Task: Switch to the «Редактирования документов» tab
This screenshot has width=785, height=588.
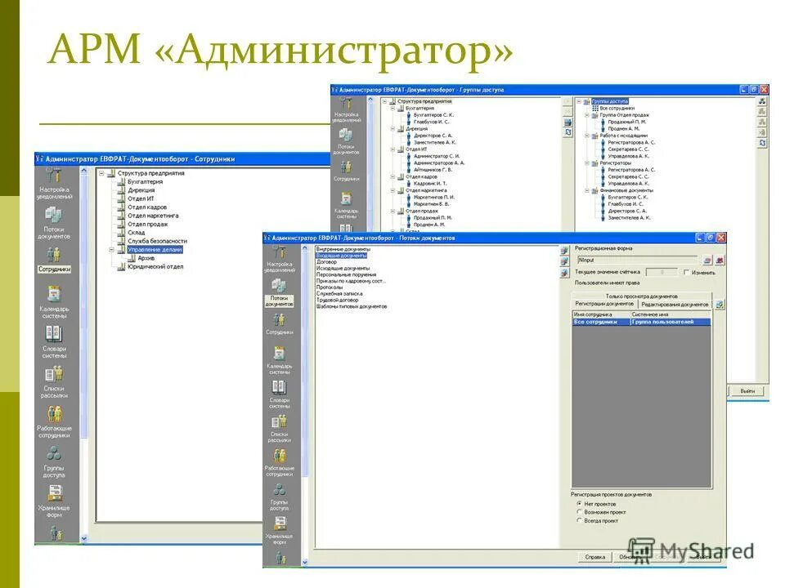Action: [675, 303]
